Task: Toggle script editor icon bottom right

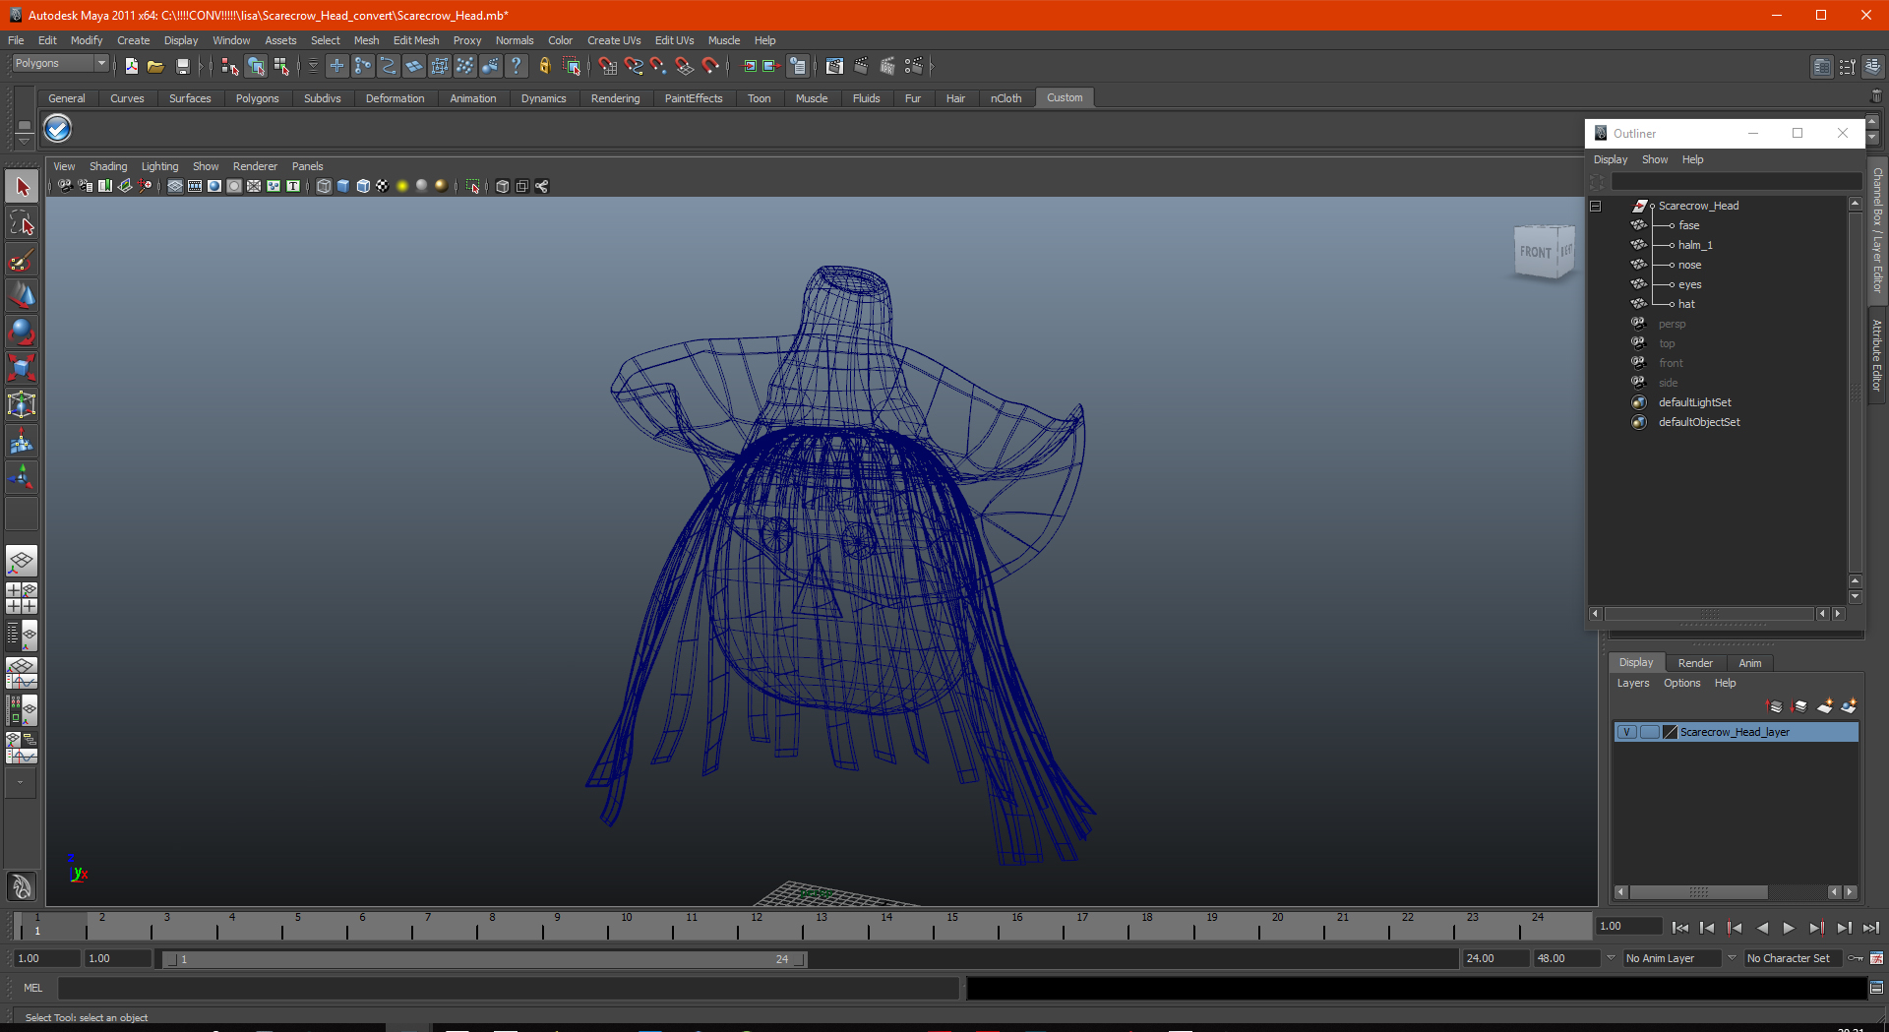Action: click(x=1876, y=988)
